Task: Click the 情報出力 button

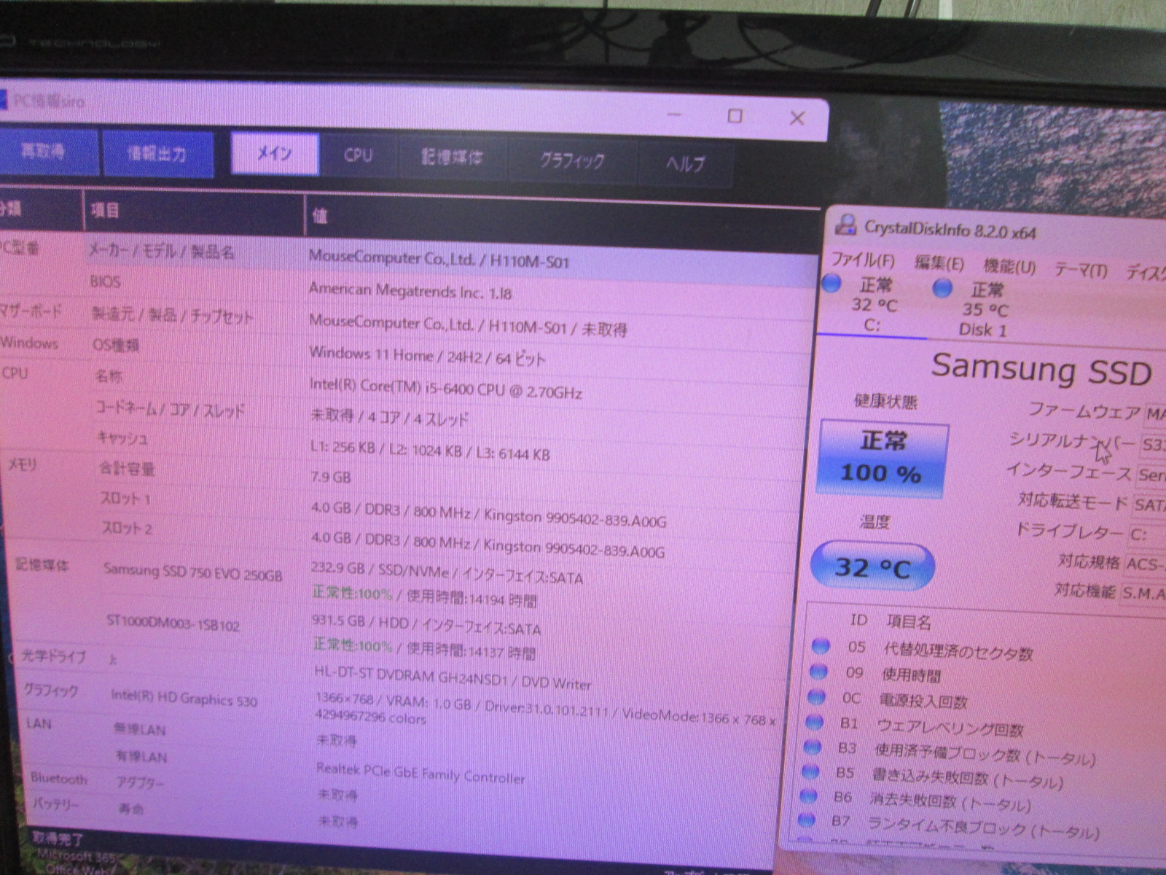Action: tap(157, 154)
